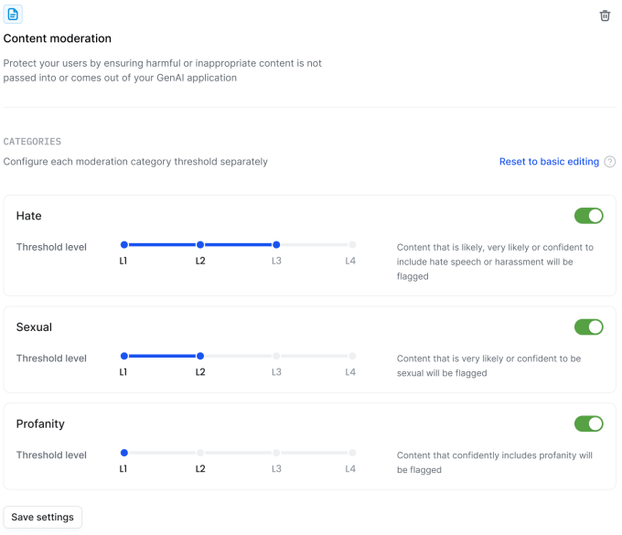Set Sexual threshold to L4
Image resolution: width=622 pixels, height=535 pixels.
pyautogui.click(x=352, y=357)
